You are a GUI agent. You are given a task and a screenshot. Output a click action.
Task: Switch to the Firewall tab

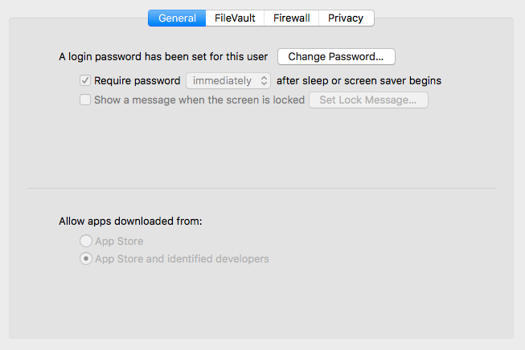point(291,18)
